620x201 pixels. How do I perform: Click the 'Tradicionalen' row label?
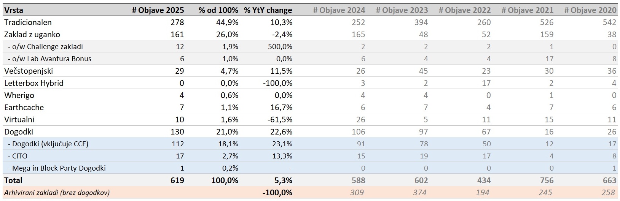(x=28, y=22)
